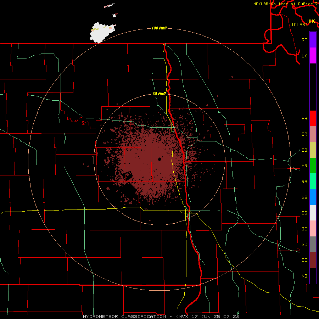Click the BI dark red legend swatch
This screenshot has width=319, height=319.
point(313,260)
